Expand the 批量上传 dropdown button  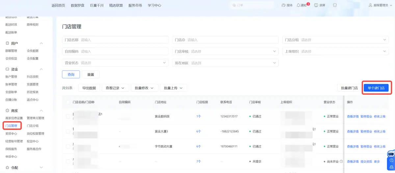click(x=173, y=88)
